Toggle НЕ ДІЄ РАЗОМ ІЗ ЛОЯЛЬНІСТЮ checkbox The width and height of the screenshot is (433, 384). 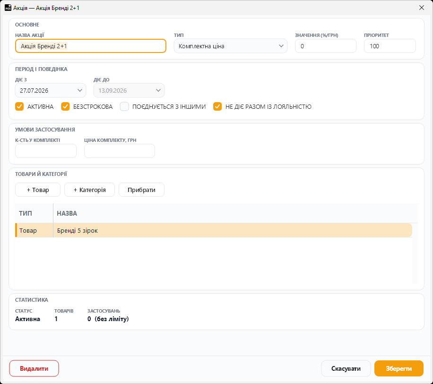217,106
